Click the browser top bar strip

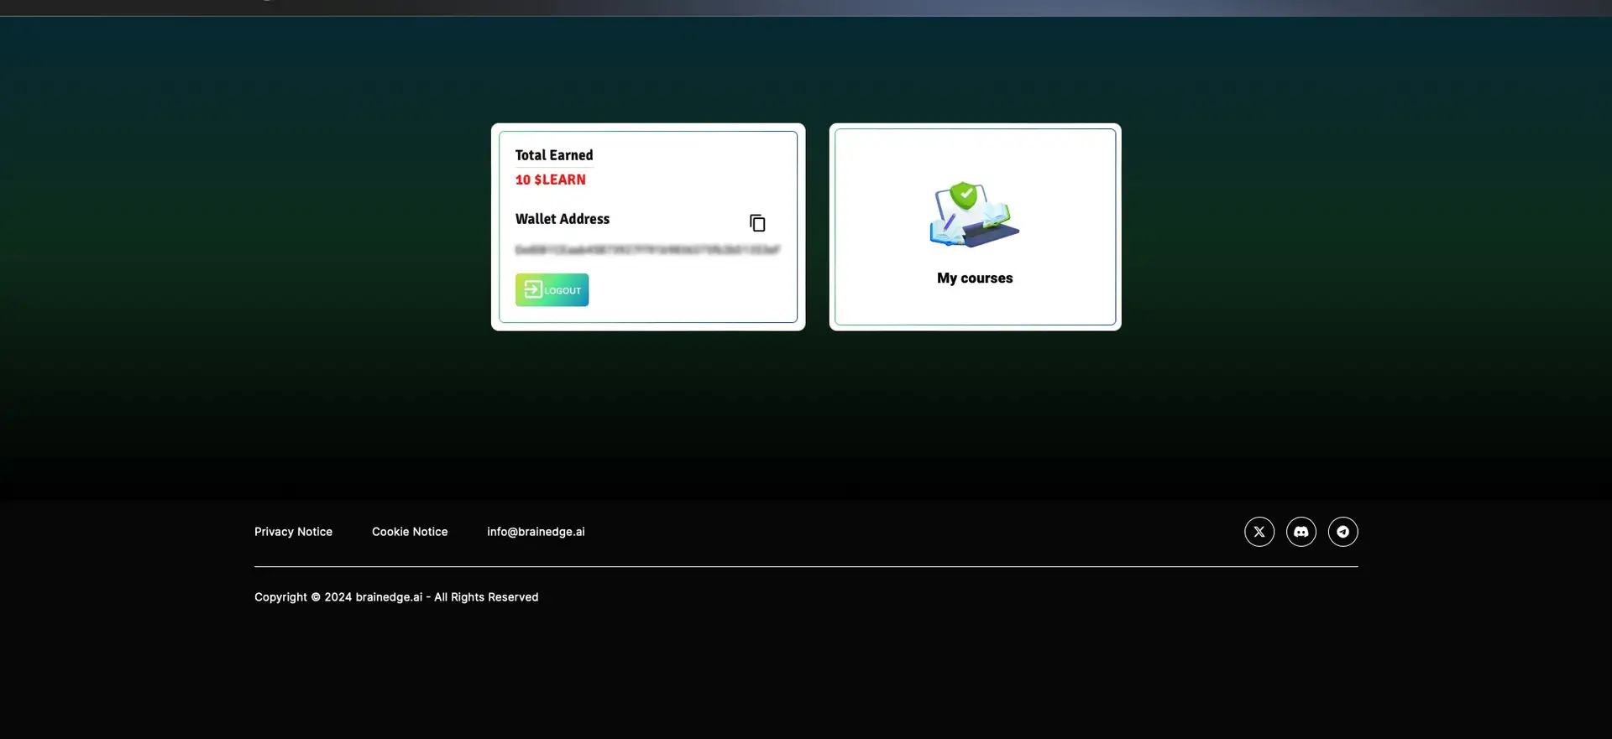click(x=806, y=8)
